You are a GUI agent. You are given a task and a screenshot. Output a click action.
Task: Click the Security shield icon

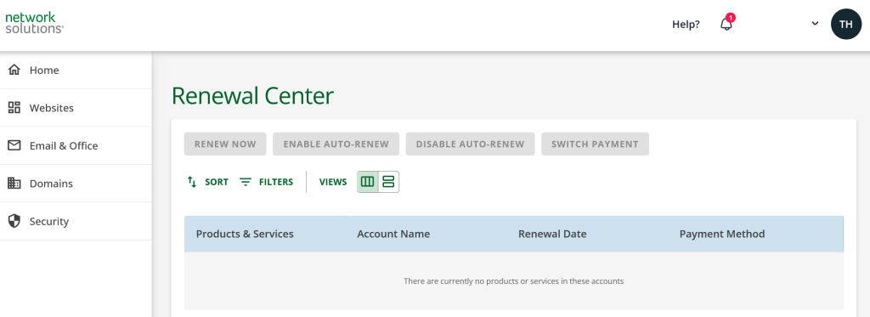pyautogui.click(x=14, y=221)
